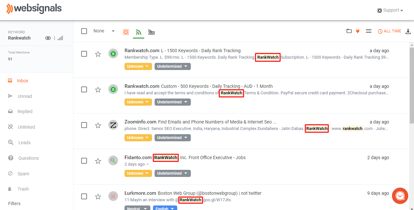
Task: Click the source icon of the Custom - 500 Keywords mention
Action: click(x=113, y=89)
